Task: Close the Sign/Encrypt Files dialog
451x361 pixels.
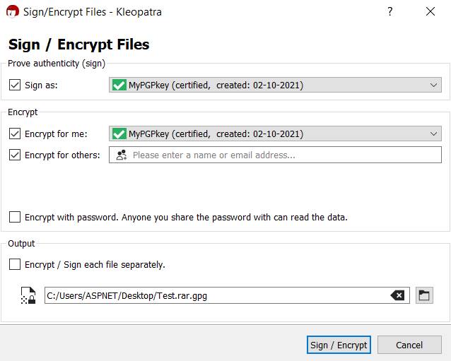Action: (x=430, y=11)
